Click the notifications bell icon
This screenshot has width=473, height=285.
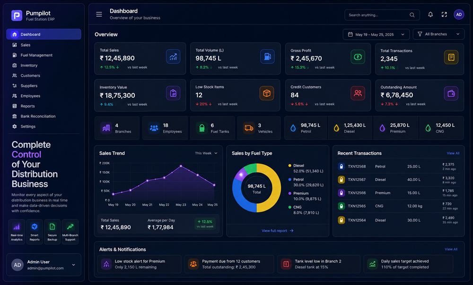point(430,15)
